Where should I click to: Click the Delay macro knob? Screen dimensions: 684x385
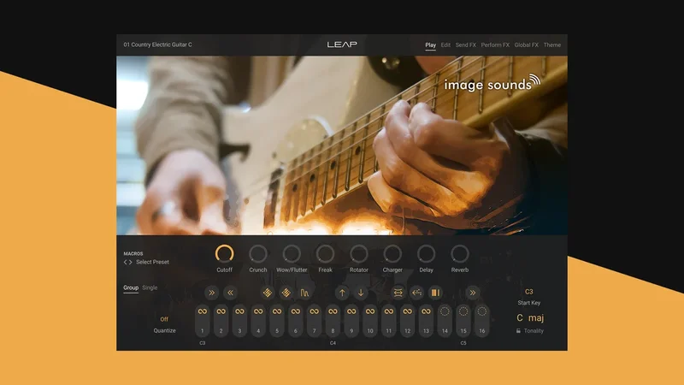click(426, 253)
